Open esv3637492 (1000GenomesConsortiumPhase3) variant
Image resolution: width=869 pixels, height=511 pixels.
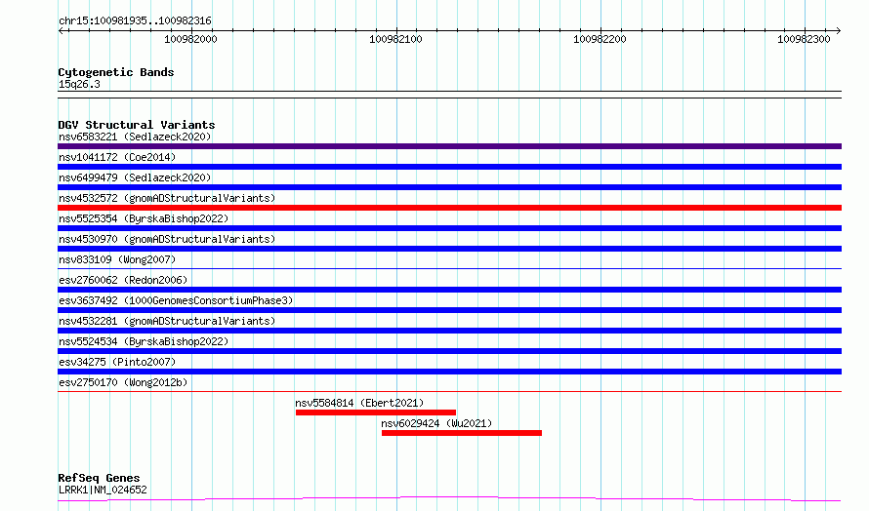pos(176,300)
